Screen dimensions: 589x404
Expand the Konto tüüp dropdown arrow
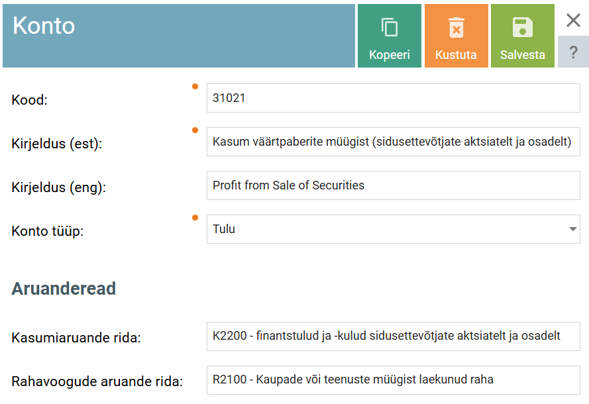[x=572, y=229]
